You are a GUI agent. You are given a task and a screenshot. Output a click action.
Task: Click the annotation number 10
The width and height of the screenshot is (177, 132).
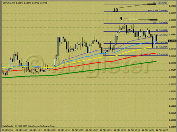pyautogui.click(x=116, y=10)
